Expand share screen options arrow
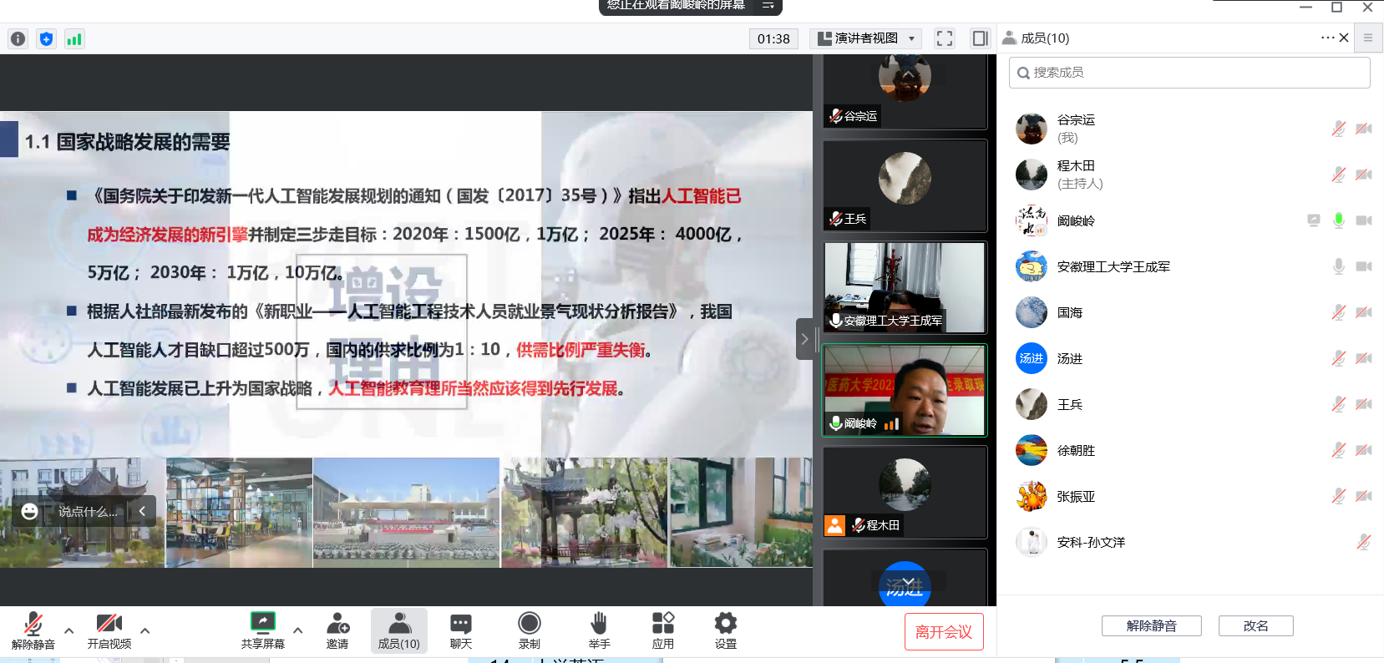 coord(298,630)
